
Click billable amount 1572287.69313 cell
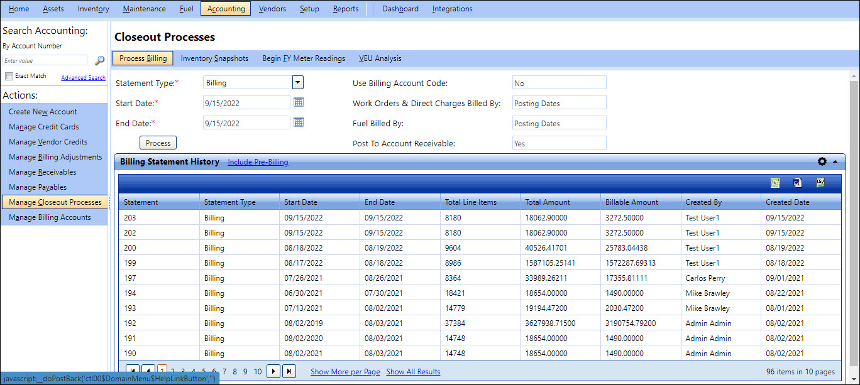(640, 263)
